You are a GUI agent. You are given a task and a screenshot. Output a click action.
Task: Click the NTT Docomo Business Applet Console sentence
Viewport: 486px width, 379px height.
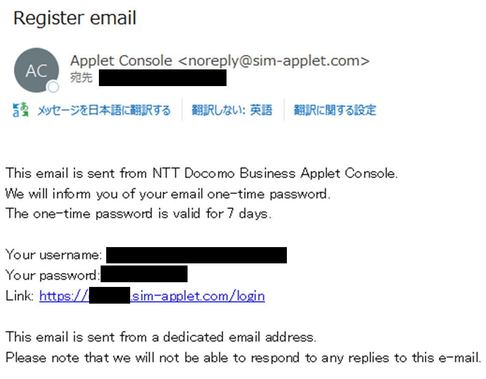pyautogui.click(x=202, y=173)
